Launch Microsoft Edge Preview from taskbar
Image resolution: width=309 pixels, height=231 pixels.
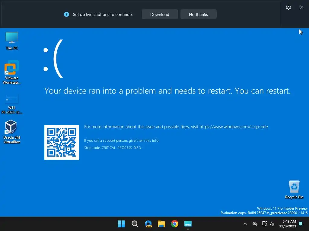148,224
